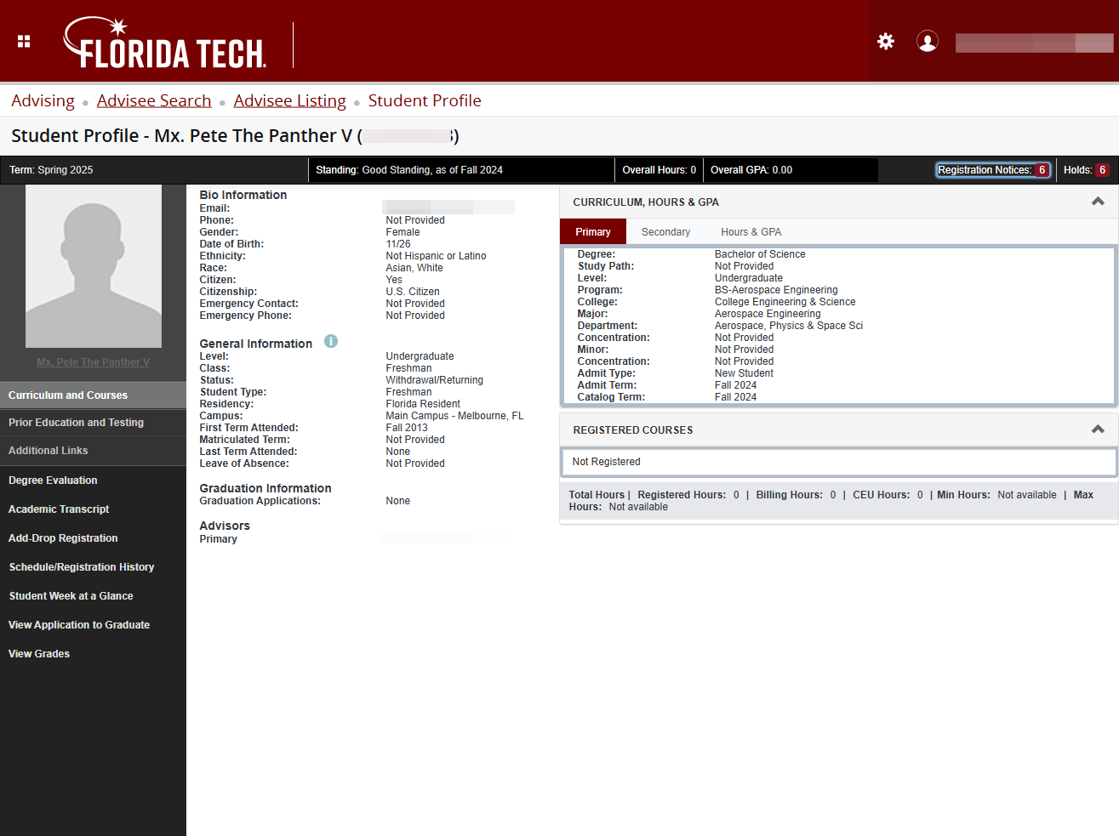Click the Overall Hours: 0 value
This screenshot has width=1119, height=836.
click(x=659, y=170)
